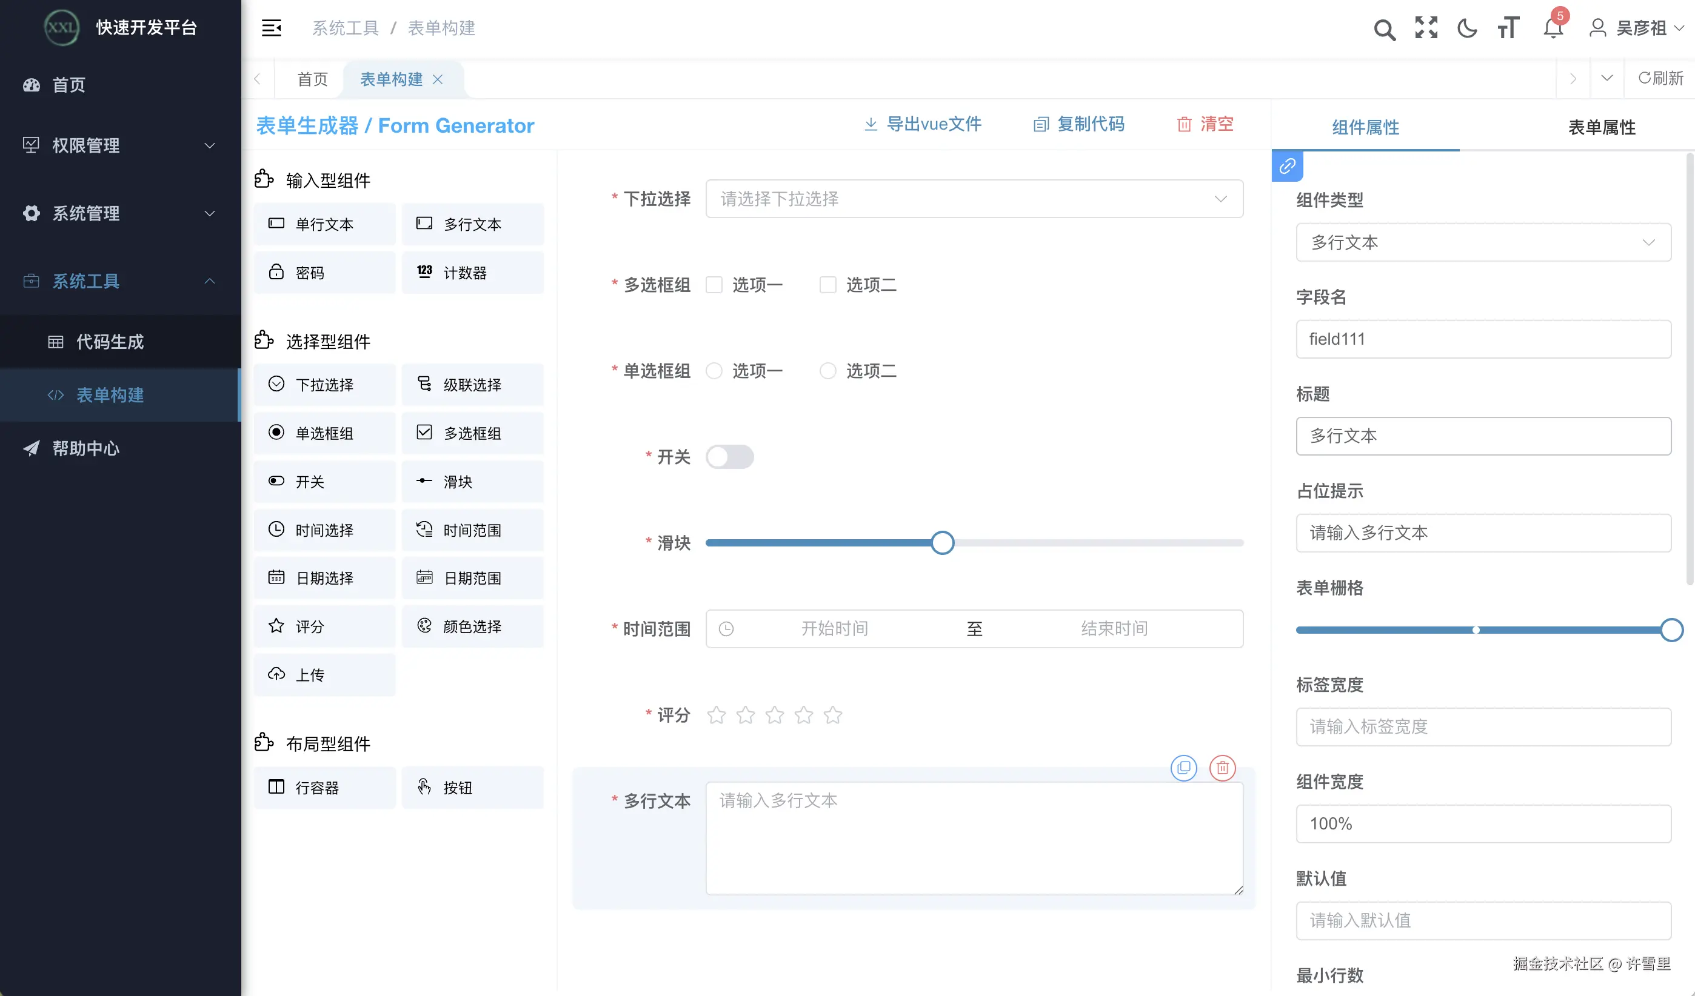Add a 日期范围 component
1695x996 pixels.
click(473, 578)
